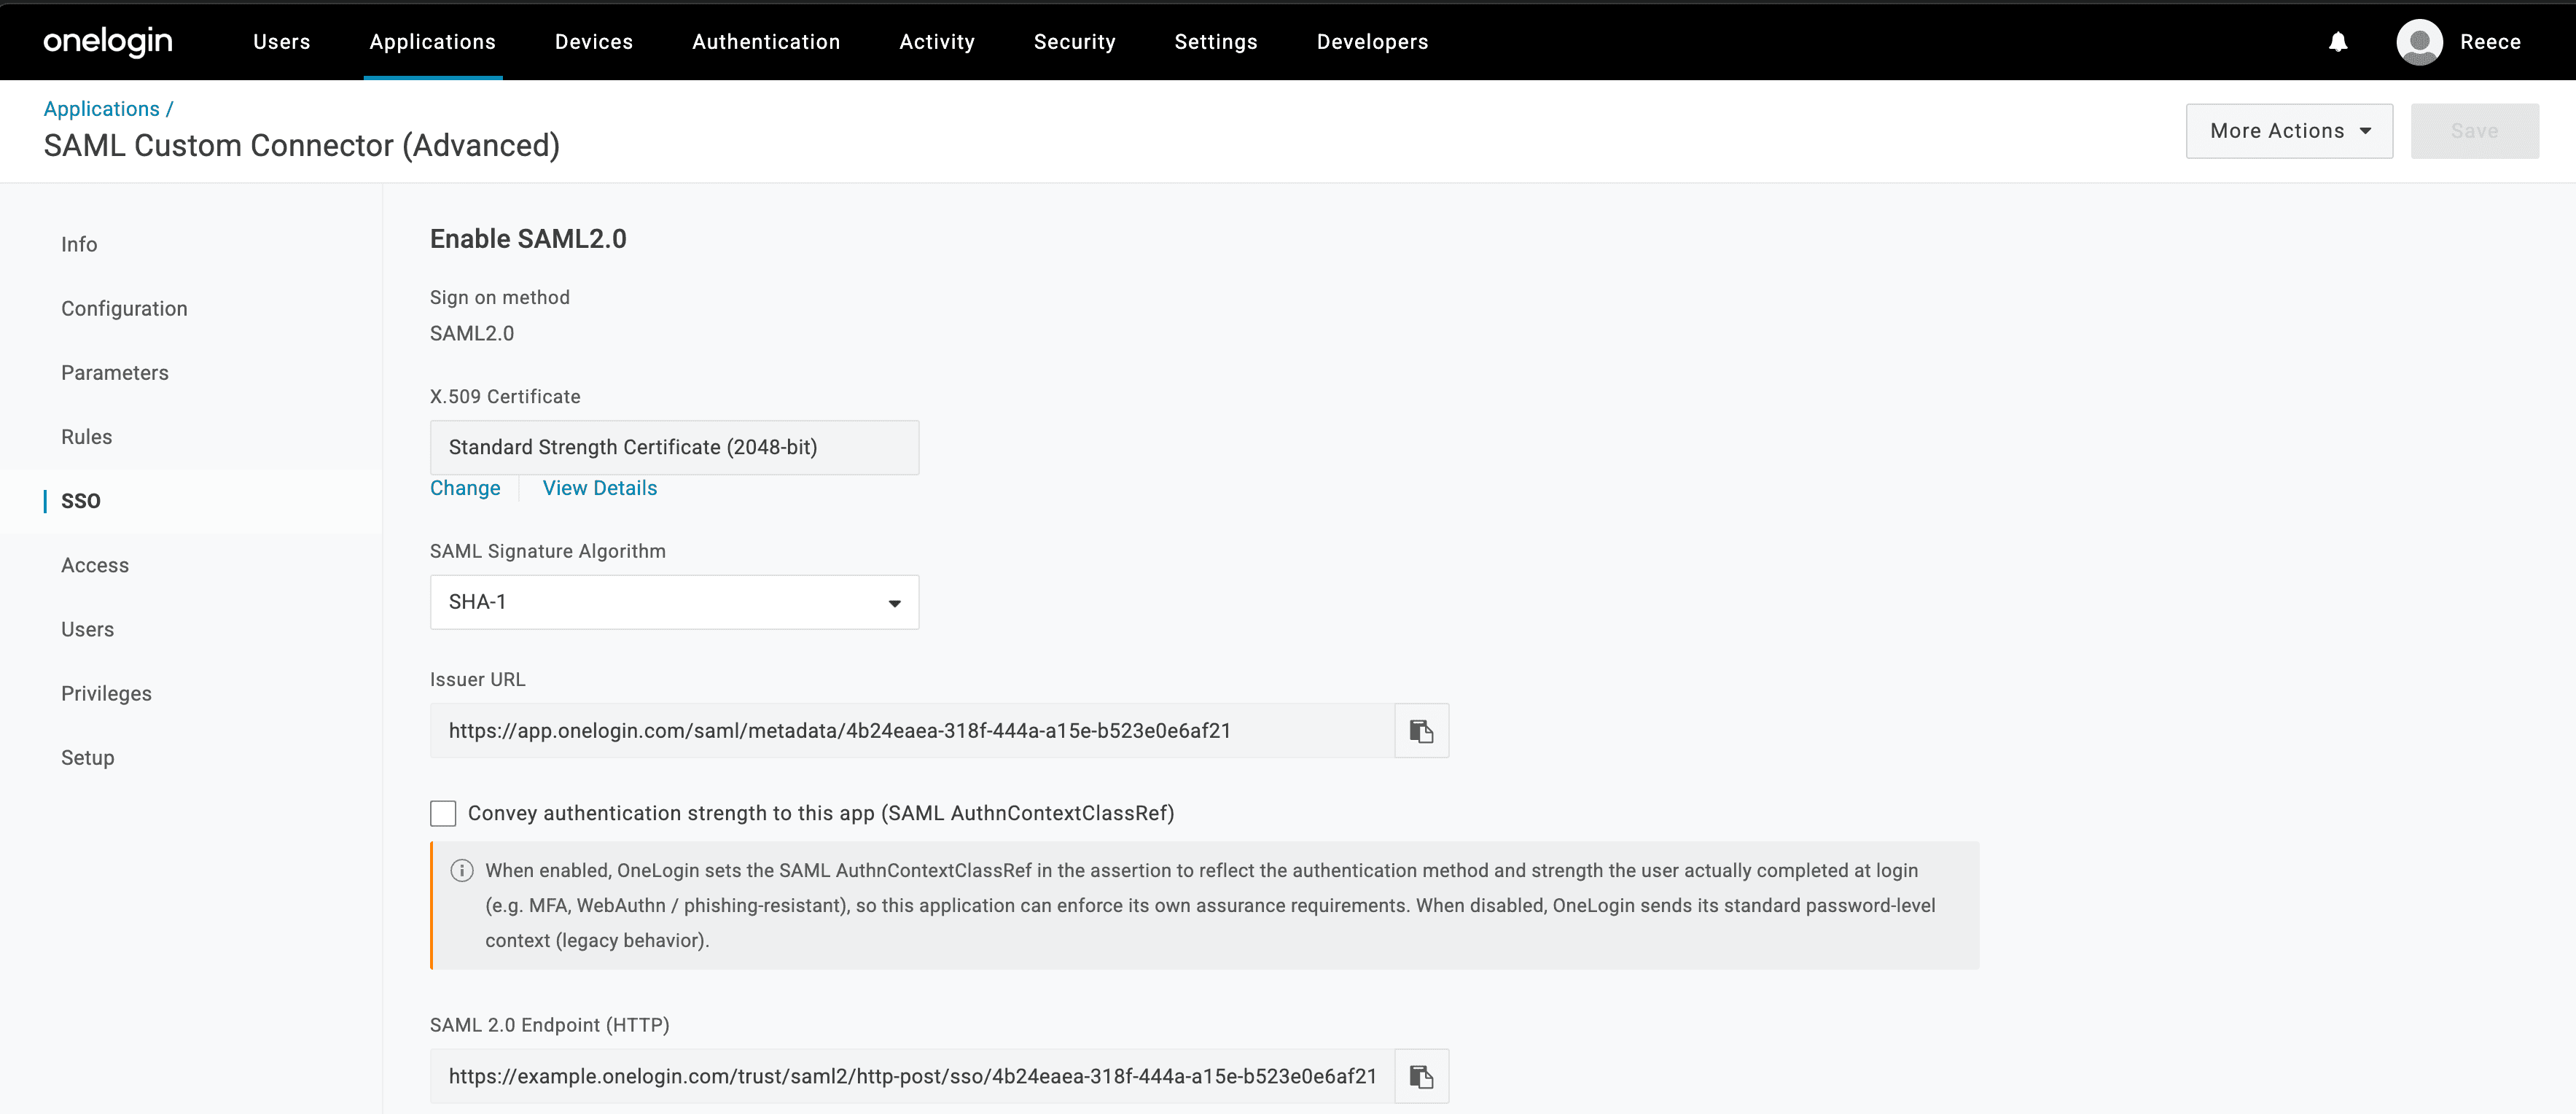Open the Devices top menu
2576x1114 pixels.
[x=594, y=42]
